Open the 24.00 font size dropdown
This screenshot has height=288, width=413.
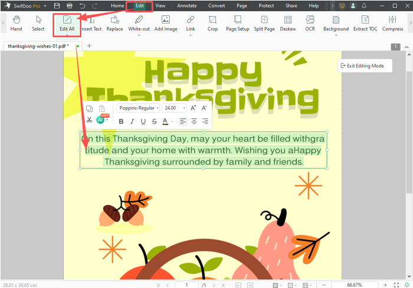pyautogui.click(x=174, y=108)
